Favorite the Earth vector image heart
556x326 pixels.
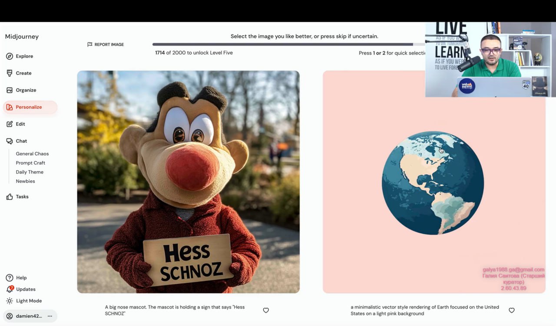[x=512, y=310]
